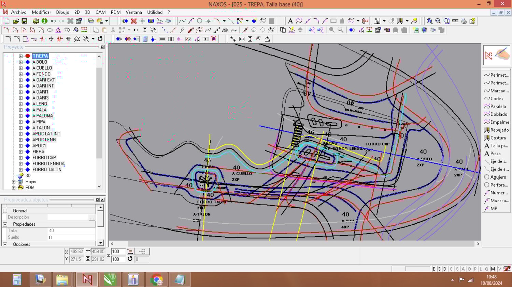Click the Save floppy disk icon
This screenshot has width=512, height=287.
click(x=24, y=21)
